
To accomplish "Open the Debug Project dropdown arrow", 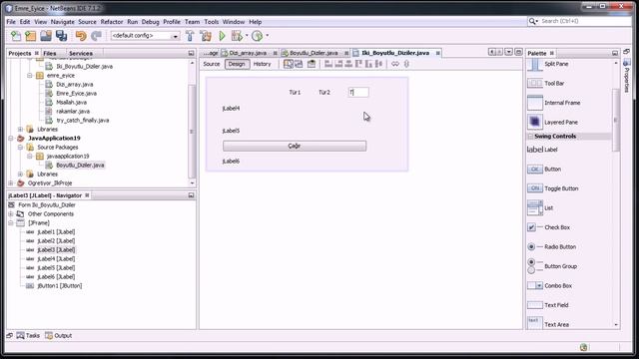I will [247, 36].
